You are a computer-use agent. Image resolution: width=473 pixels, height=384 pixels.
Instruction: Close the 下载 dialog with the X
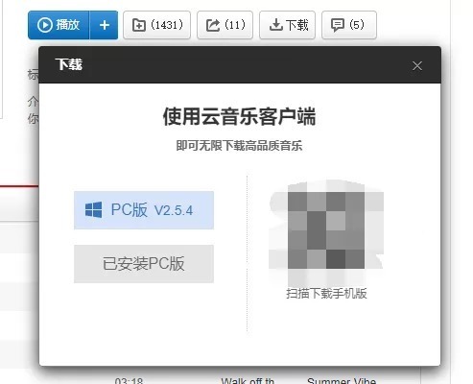(417, 66)
